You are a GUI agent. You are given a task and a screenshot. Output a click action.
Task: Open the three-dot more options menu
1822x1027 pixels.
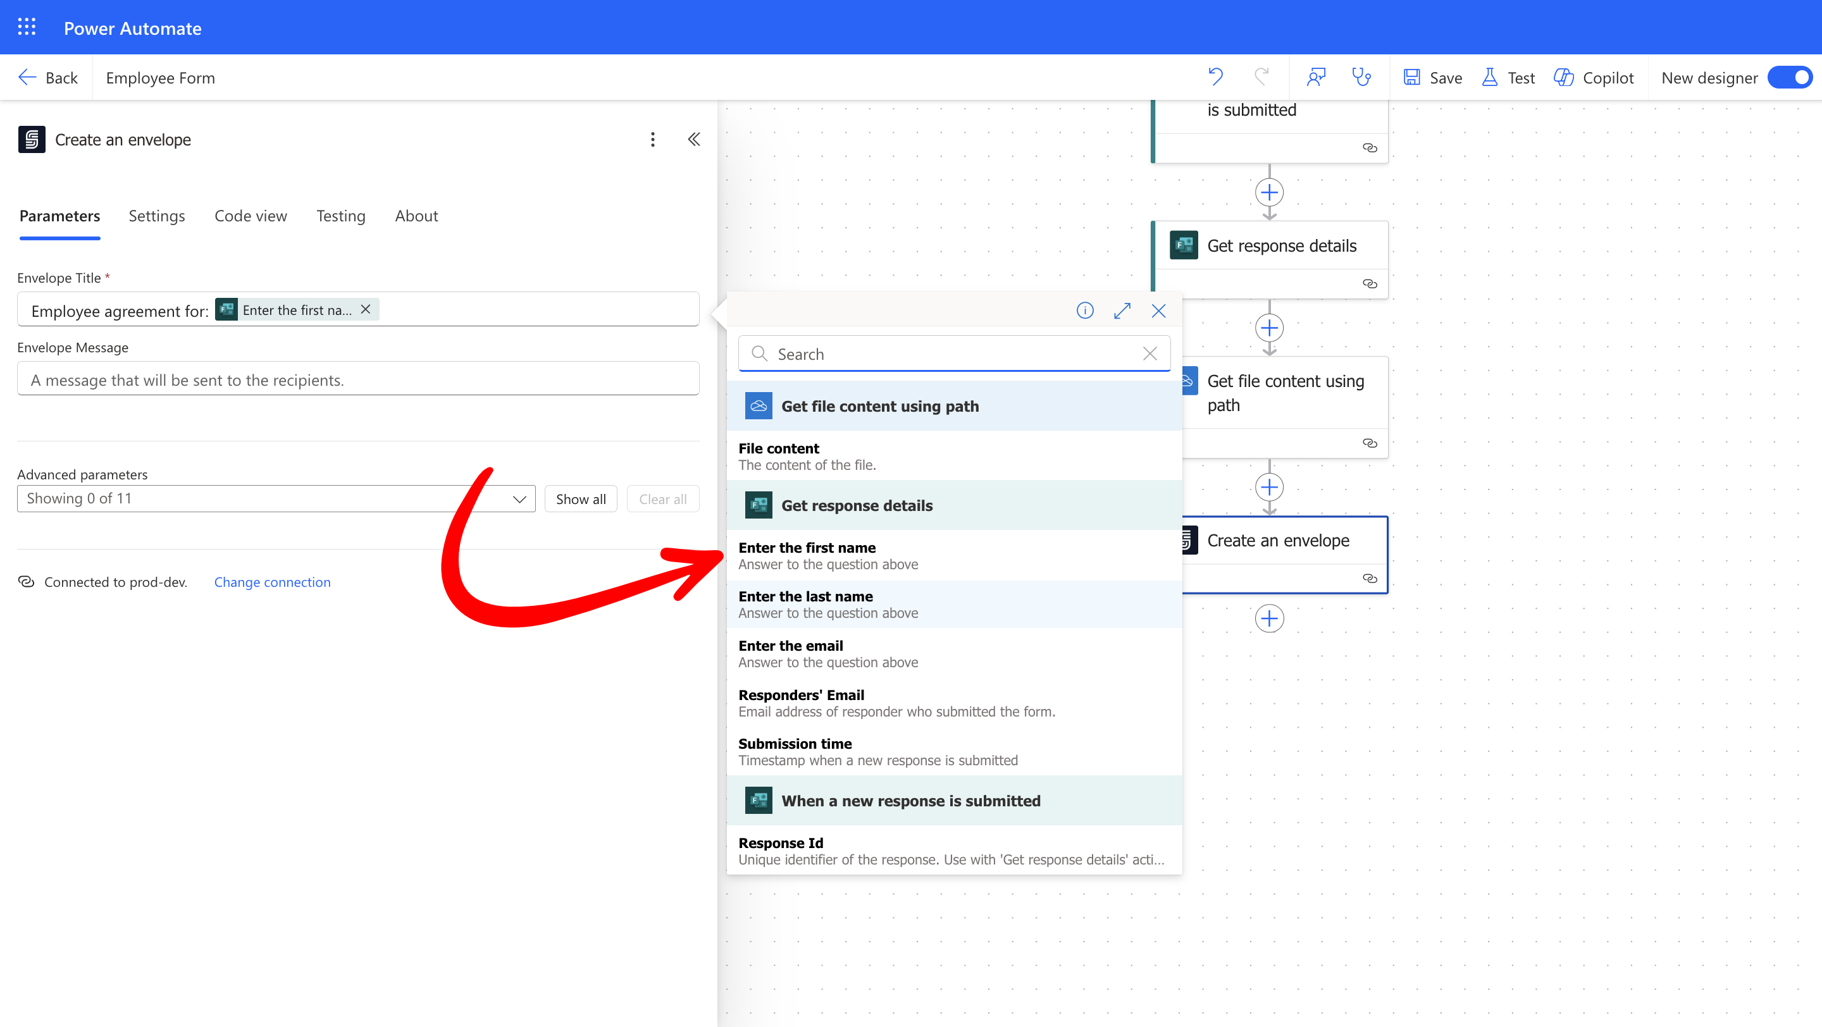(x=652, y=139)
